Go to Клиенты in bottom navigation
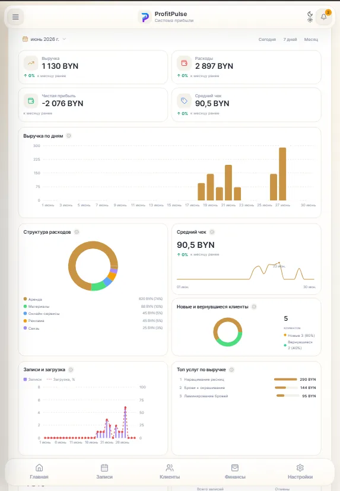This screenshot has width=340, height=491. click(170, 471)
